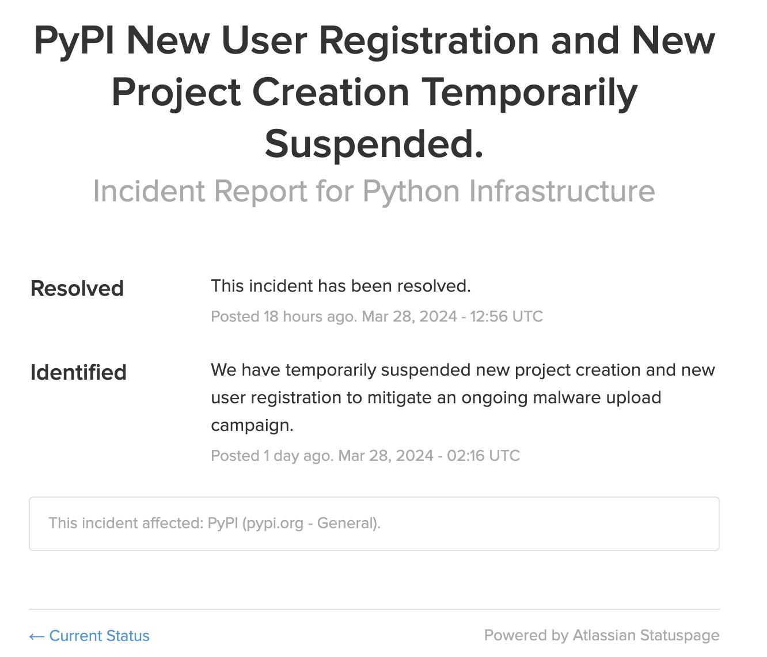Open the Atlassian Statuspage link

pos(646,635)
